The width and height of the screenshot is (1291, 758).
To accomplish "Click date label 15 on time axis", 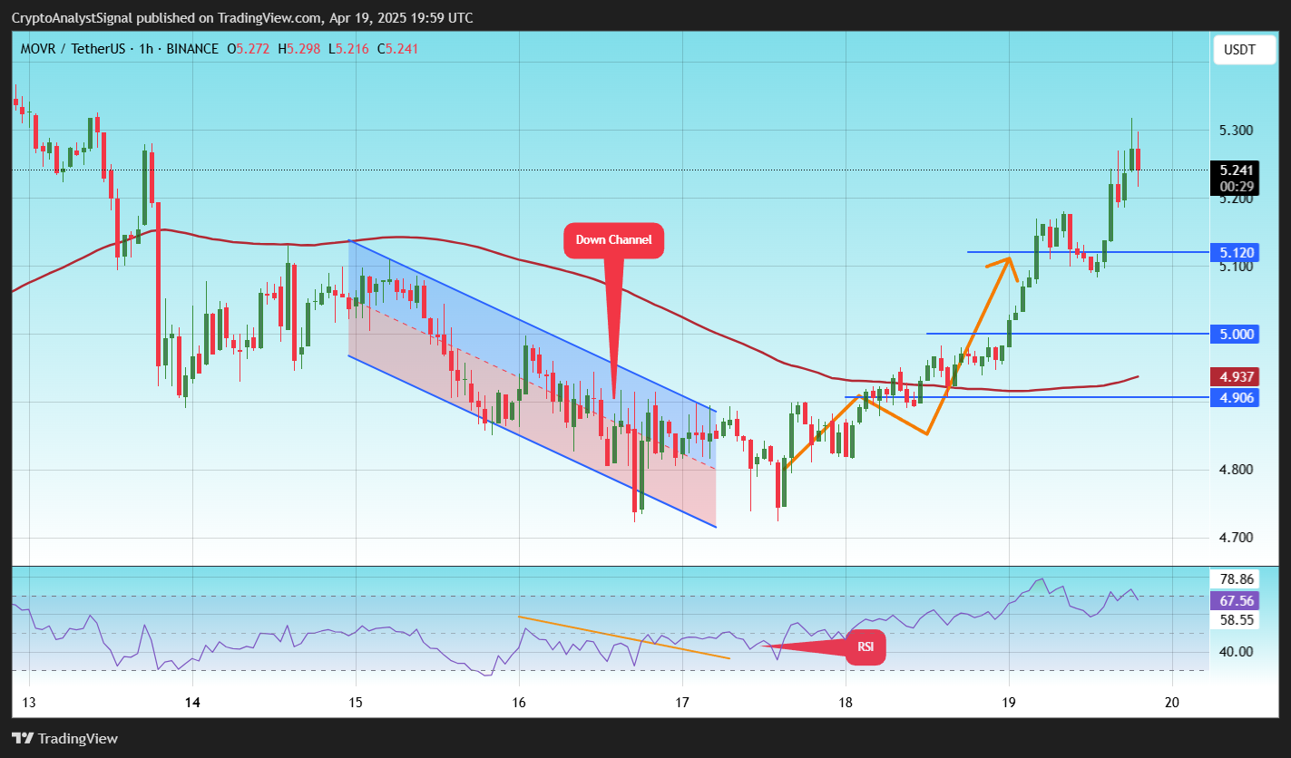I will pos(355,702).
